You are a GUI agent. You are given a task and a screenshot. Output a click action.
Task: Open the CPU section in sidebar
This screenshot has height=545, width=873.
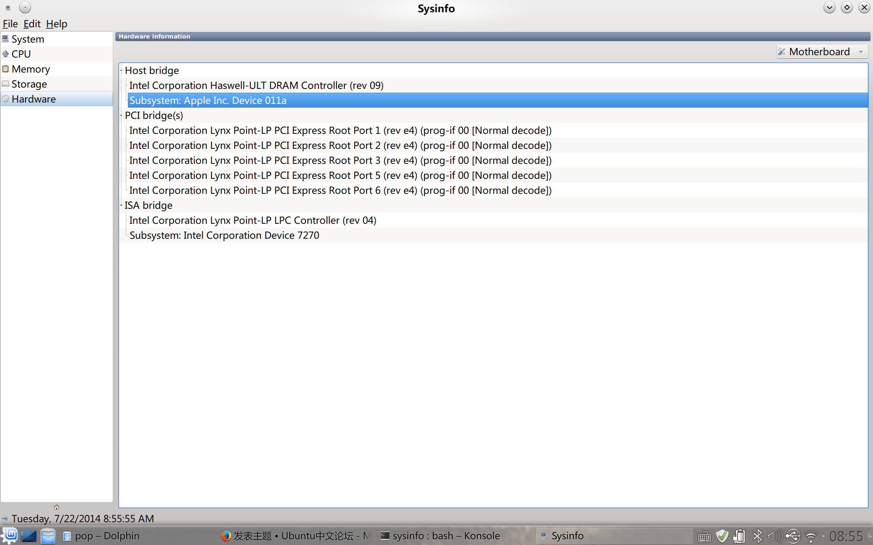(x=57, y=54)
